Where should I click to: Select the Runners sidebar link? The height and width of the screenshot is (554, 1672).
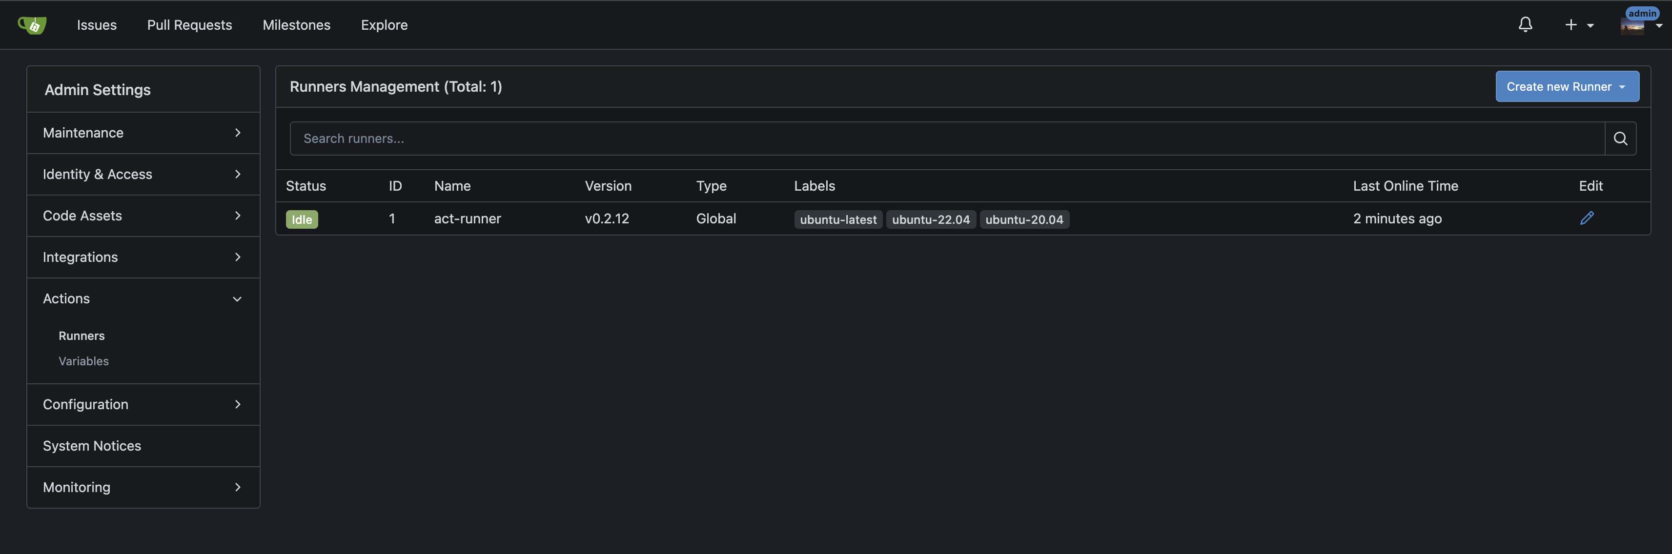point(82,336)
